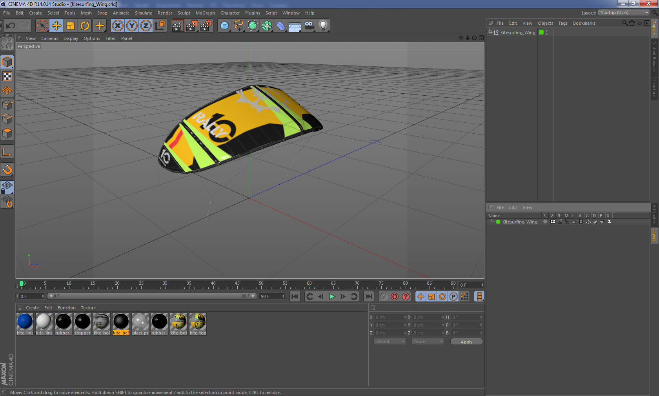Toggle X axis lock

coord(117,26)
